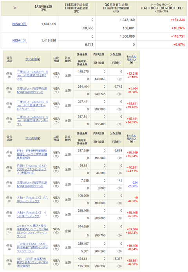Select return value +39,611
This screenshot has height=272, width=188.
(132, 104)
